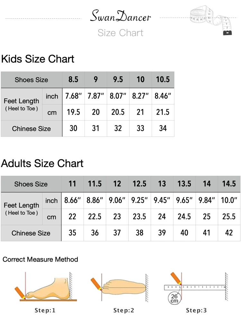The width and height of the screenshot is (241, 323).
Task: Click the 25.5 cm cell
Action: click(x=229, y=217)
